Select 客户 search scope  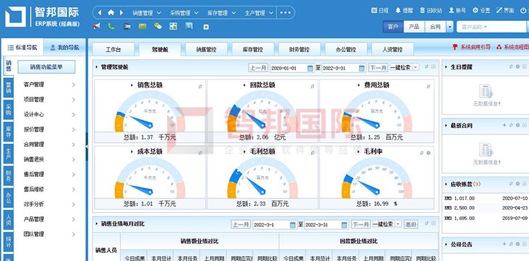point(393,26)
